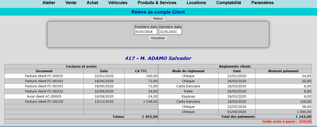Open the Locations menu
Image resolution: width=317 pixels, height=127 pixels.
point(196,3)
